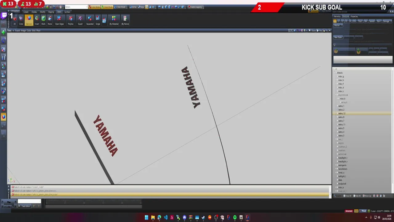Toggle Z Axis Mode

(x=120, y=7)
